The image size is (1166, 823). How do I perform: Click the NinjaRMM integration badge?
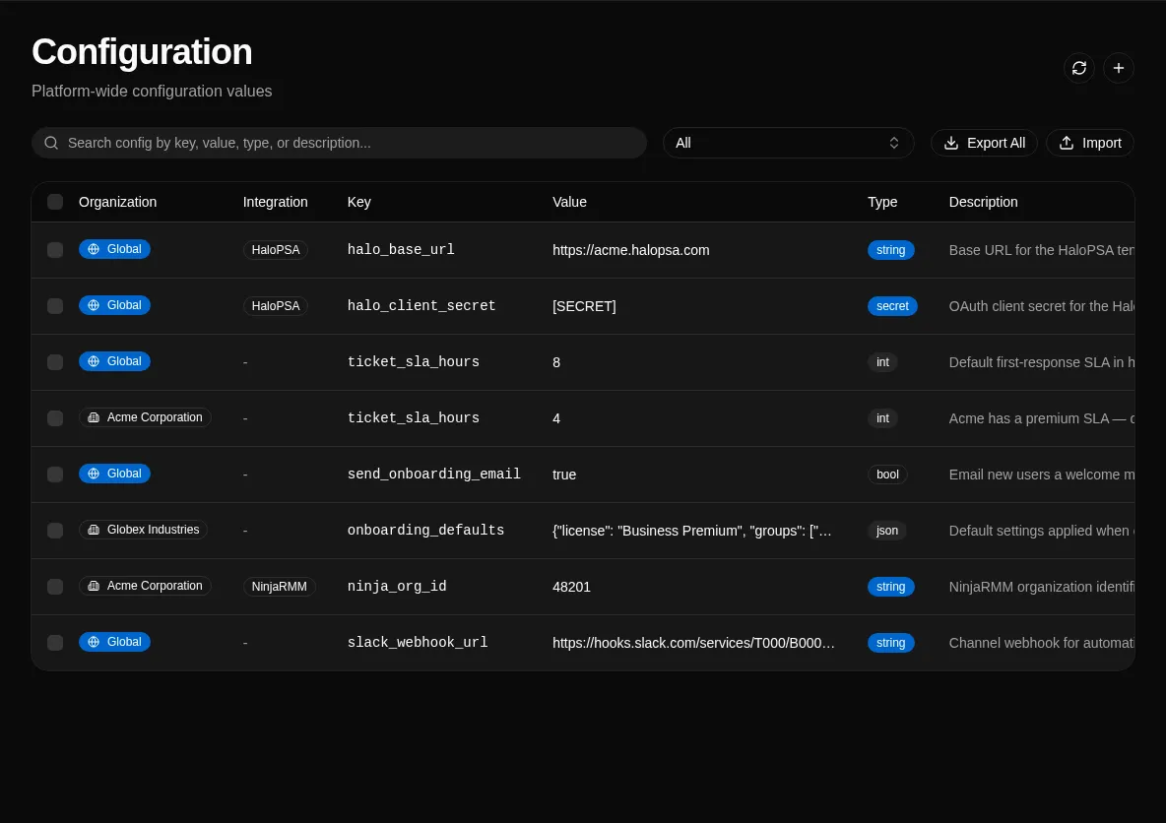point(279,587)
